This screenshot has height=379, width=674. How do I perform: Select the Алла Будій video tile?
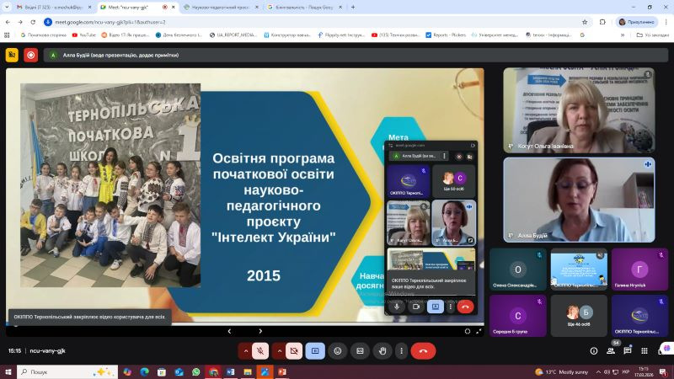click(x=579, y=199)
